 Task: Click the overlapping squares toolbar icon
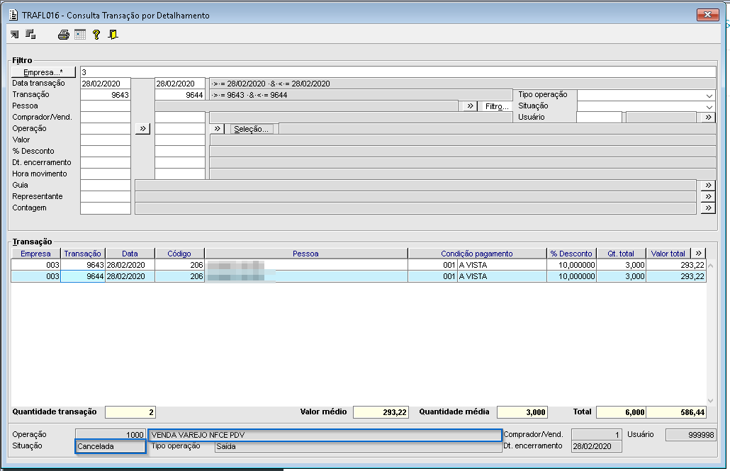[30, 34]
